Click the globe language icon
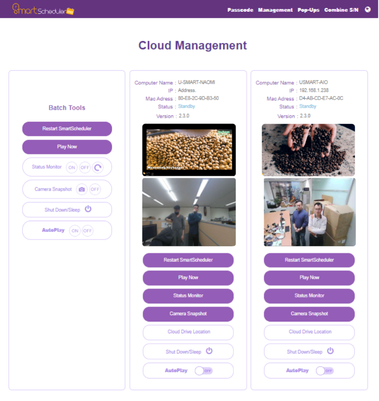 pos(368,10)
